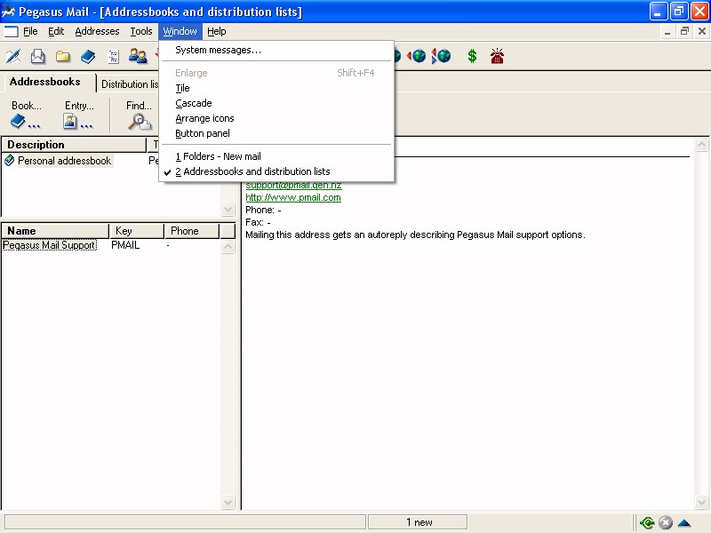Click the two-people users toolbar icon
The width and height of the screenshot is (711, 533).
point(138,56)
